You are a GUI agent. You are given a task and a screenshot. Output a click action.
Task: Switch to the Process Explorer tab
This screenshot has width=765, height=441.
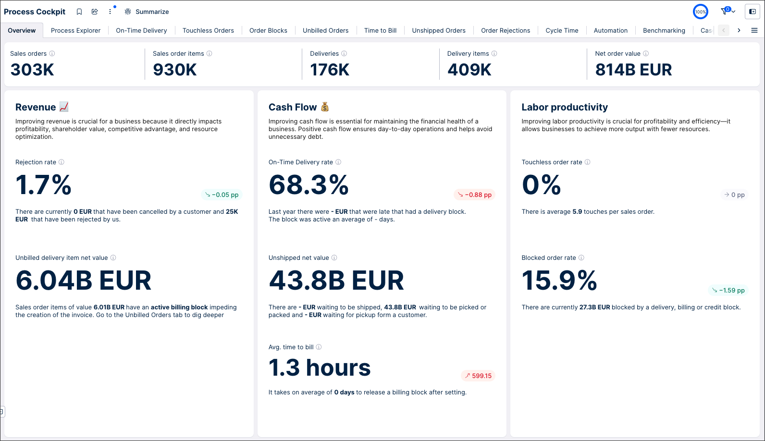75,30
